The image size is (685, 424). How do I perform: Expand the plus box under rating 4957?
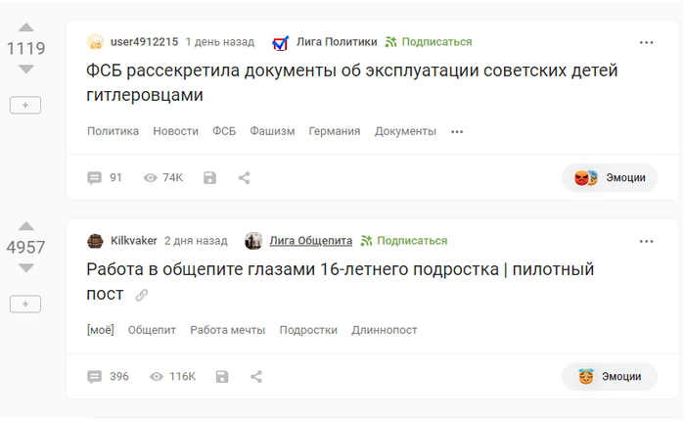25,304
